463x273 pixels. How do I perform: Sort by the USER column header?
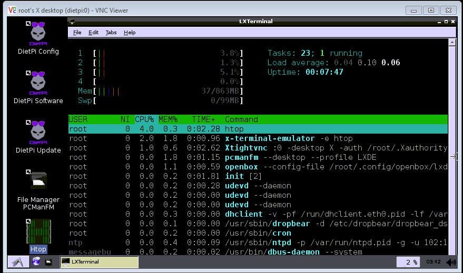[78, 119]
